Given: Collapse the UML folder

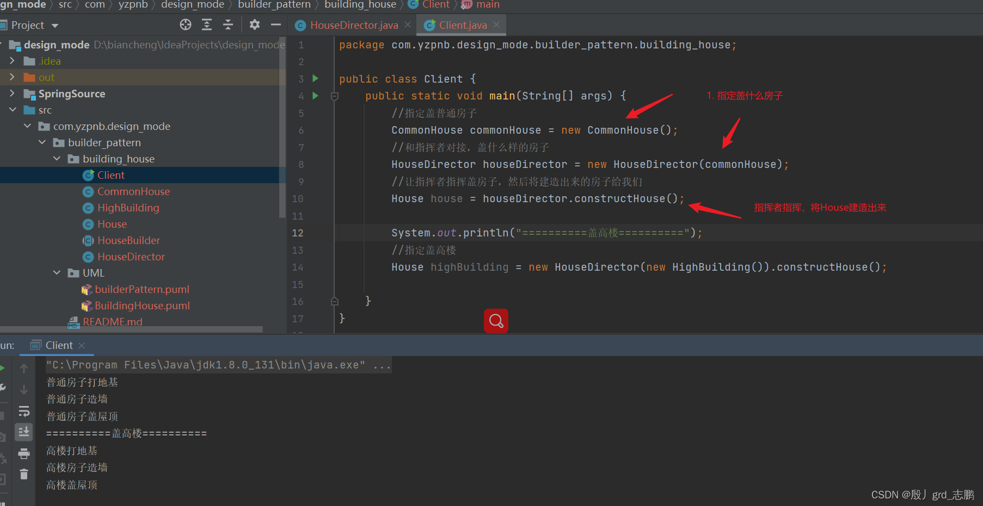Looking at the screenshot, I should coord(57,273).
